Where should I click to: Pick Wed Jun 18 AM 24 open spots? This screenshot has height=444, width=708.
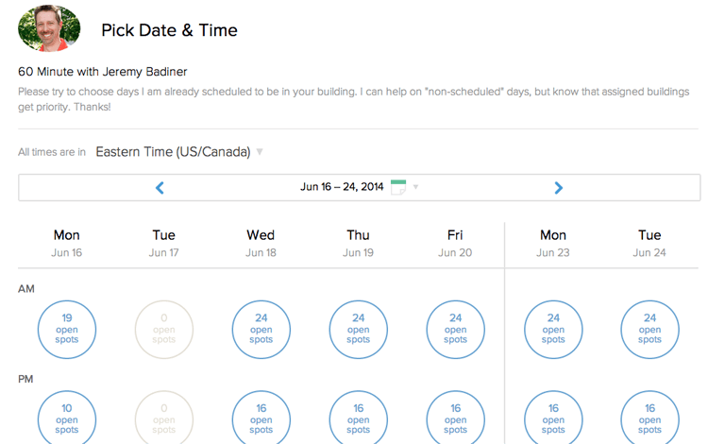tap(261, 330)
